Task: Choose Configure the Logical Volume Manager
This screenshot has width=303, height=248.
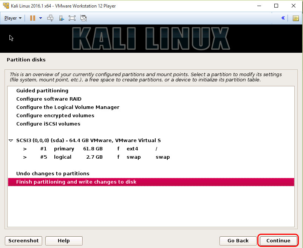Action: (151, 107)
